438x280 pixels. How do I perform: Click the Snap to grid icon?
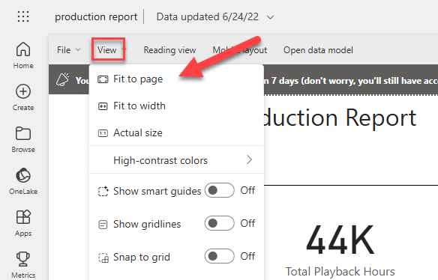pyautogui.click(x=103, y=258)
